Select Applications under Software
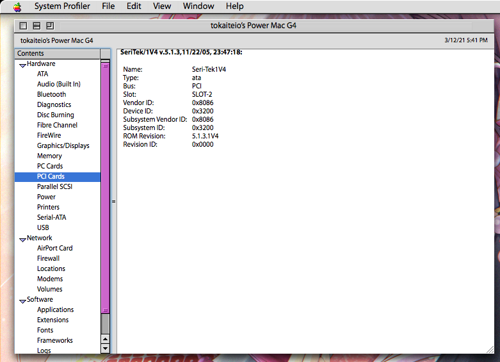Viewport: 500px width, 362px height. (55, 309)
